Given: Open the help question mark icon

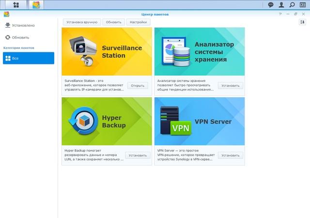Looking at the screenshot, I should click(x=280, y=14).
